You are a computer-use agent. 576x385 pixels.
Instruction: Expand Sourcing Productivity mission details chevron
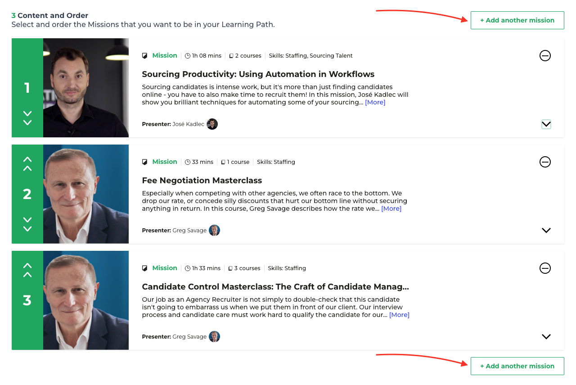tap(546, 124)
